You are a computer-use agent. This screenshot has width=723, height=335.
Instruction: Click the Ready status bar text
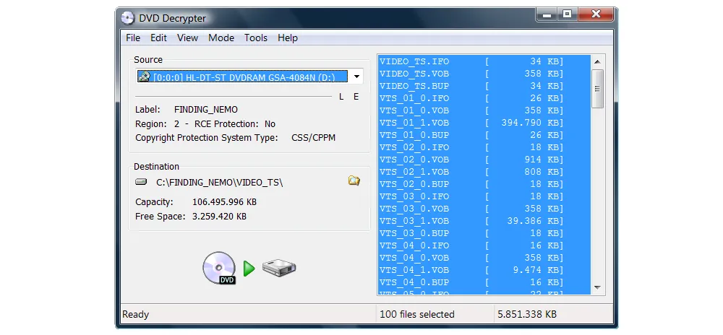136,315
